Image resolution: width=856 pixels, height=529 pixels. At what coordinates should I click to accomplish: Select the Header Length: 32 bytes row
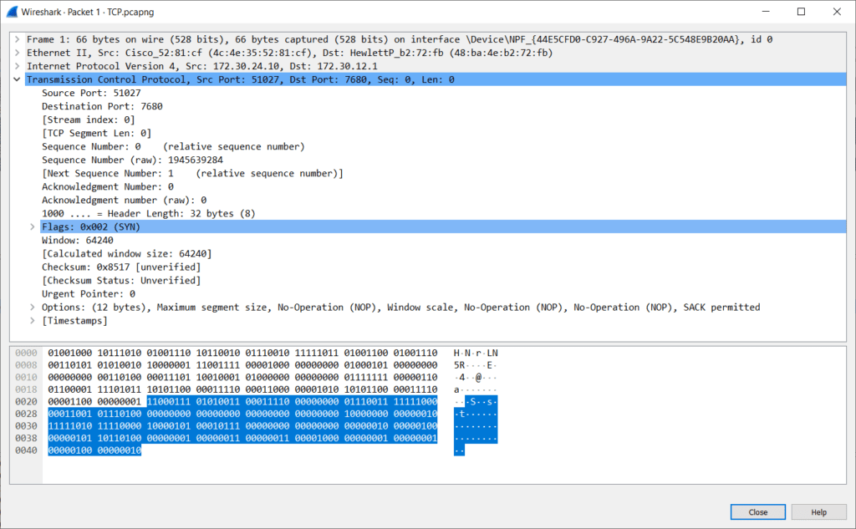click(149, 213)
